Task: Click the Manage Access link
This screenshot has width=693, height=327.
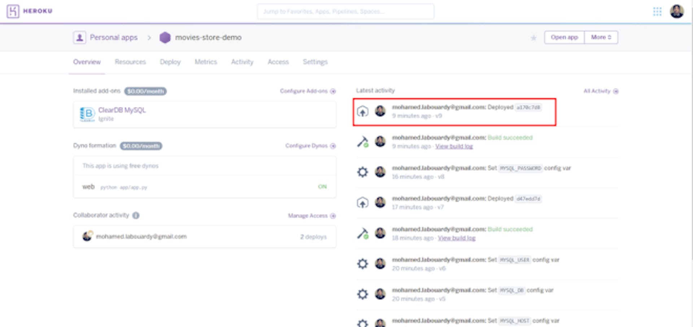Action: pyautogui.click(x=308, y=216)
